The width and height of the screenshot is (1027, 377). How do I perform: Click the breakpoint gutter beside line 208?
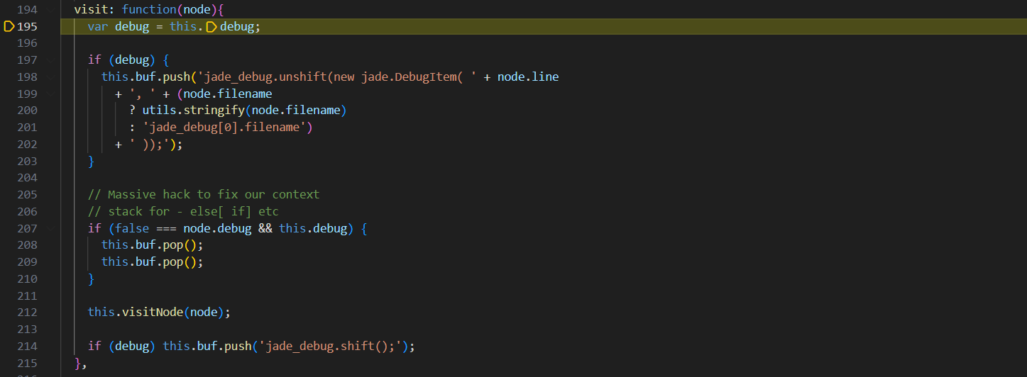[9, 245]
